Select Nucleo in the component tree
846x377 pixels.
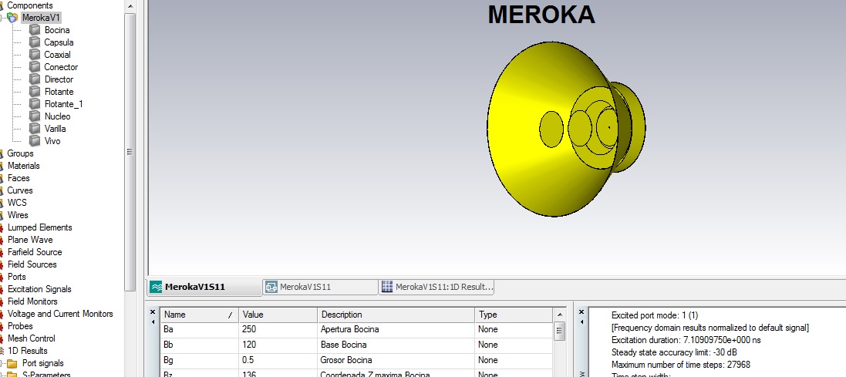coord(57,116)
